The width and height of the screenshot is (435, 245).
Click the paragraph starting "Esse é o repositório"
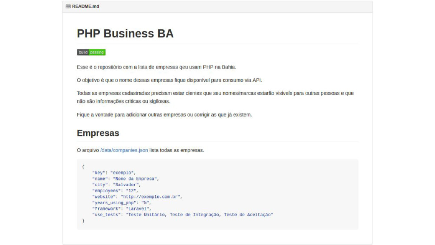coord(156,67)
